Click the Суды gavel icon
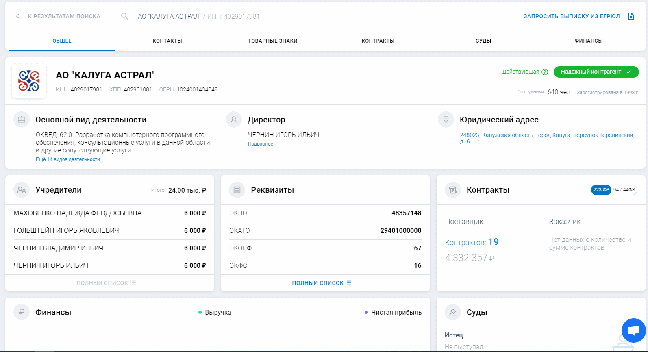 coord(453,312)
